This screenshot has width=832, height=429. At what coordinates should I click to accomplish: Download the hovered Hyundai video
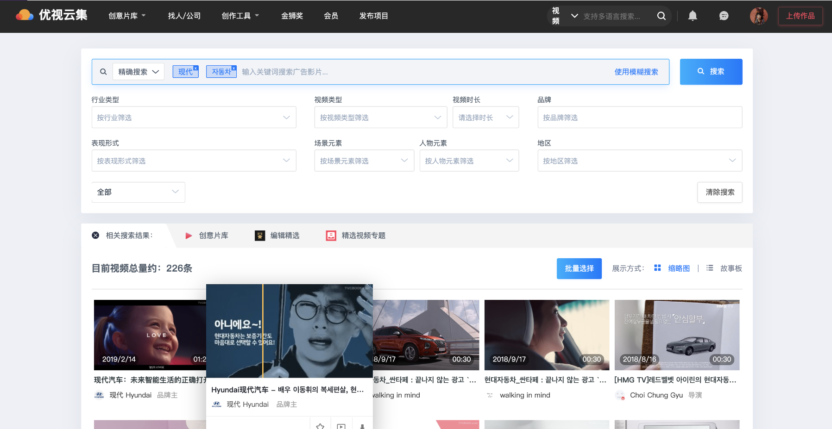(x=362, y=426)
